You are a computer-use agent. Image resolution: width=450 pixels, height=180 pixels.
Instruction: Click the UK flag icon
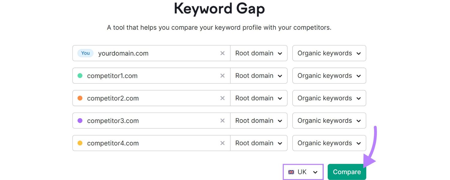click(291, 172)
